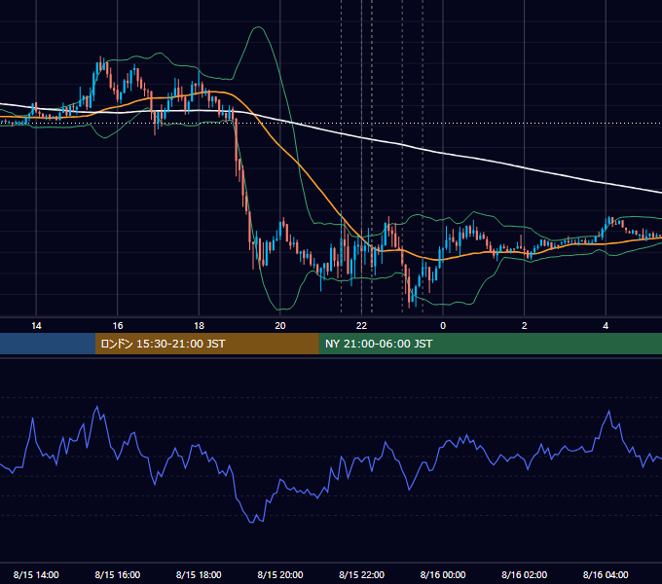The width and height of the screenshot is (662, 584).
Task: Click the 22 hour axis label
Action: [x=361, y=326]
